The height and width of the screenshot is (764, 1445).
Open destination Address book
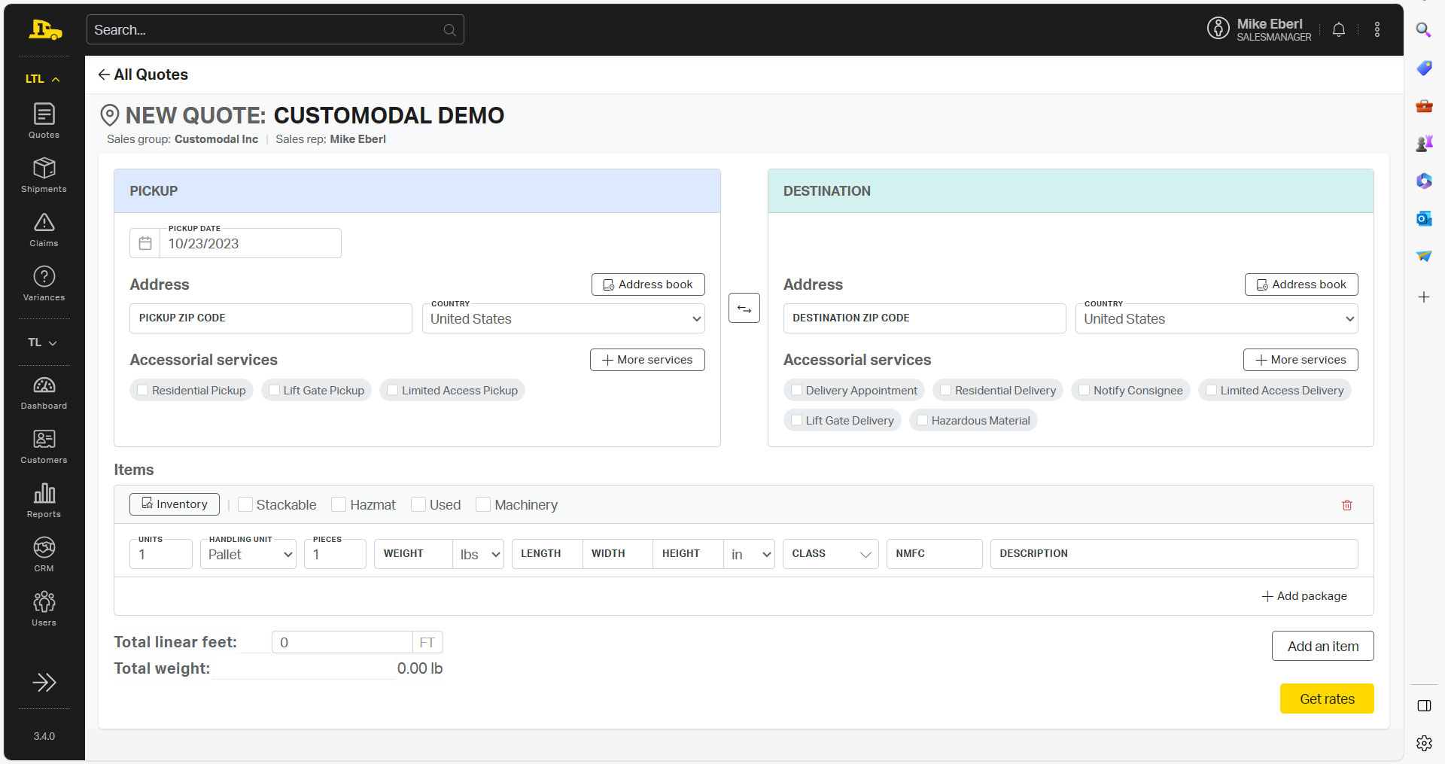coord(1301,285)
